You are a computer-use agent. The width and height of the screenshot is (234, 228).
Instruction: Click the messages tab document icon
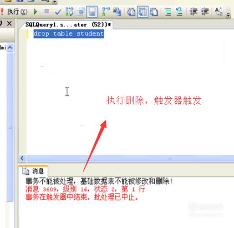[25, 171]
